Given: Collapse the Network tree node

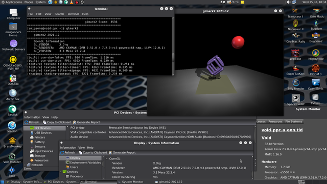Looking at the screenshot, I should [25, 165].
